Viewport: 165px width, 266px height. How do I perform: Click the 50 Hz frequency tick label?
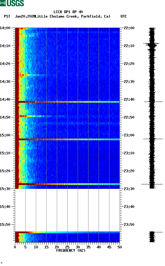pos(120,247)
